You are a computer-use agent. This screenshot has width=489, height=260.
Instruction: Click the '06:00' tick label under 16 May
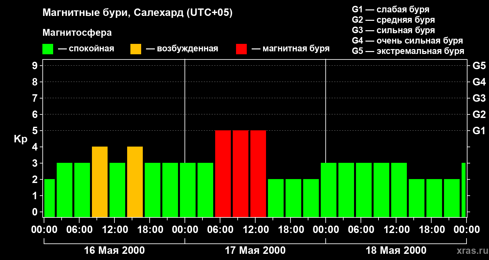pyautogui.click(x=79, y=229)
